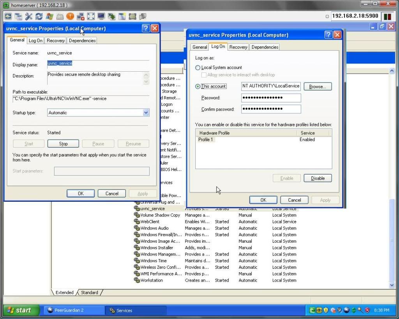Open file transfer with the green arrows icon
Viewport: 399px width, 319px height.
point(111,16)
